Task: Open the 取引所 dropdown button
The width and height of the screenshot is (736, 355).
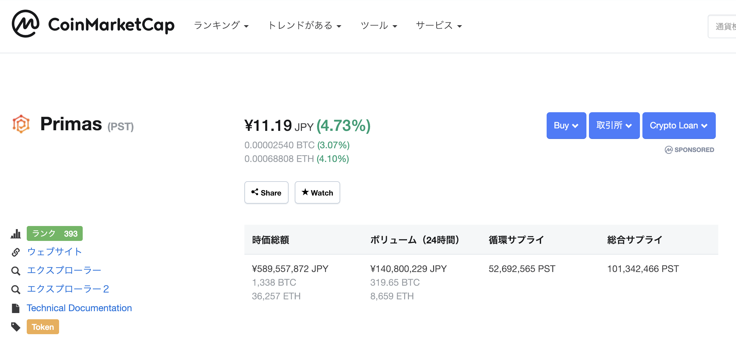Action: [614, 126]
